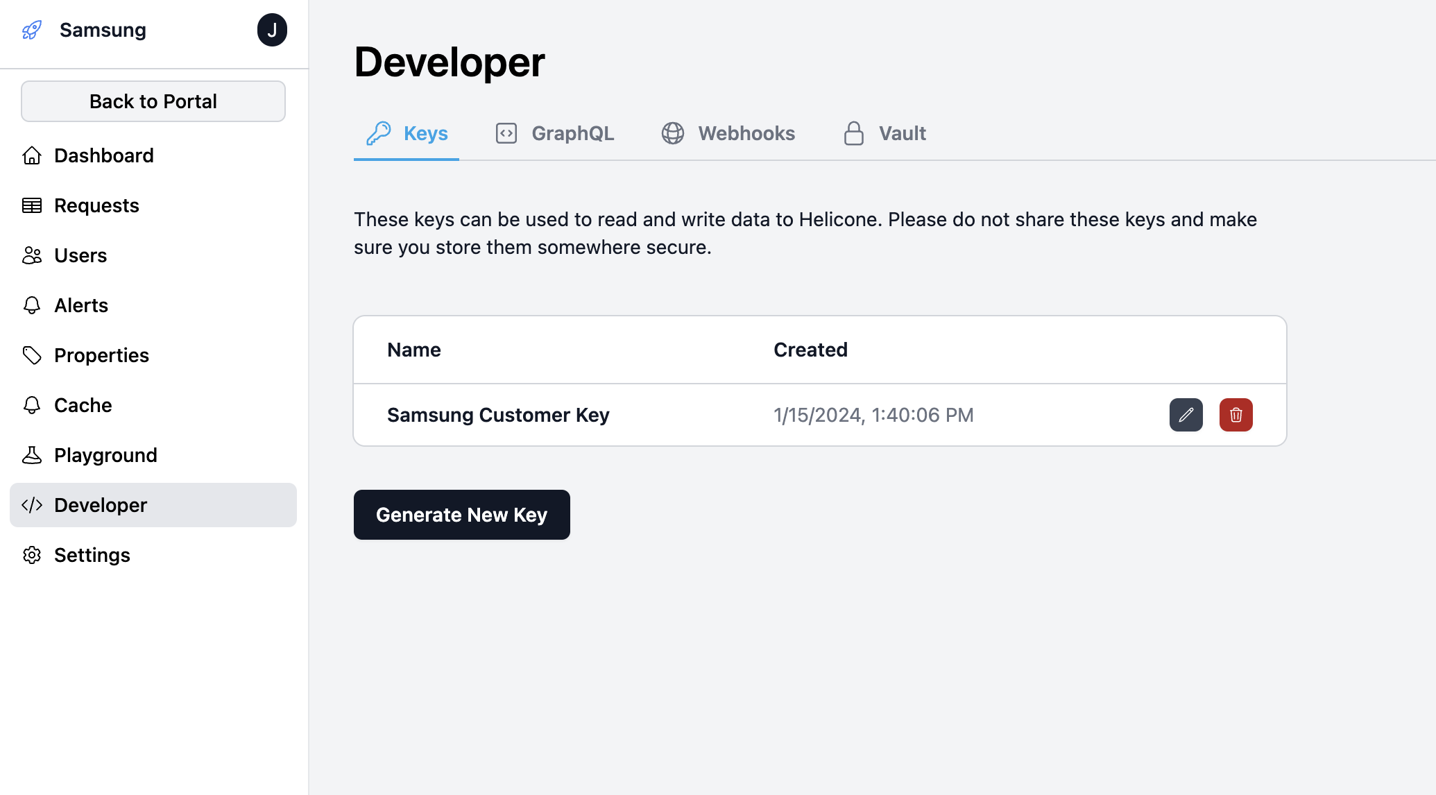1436x795 pixels.
Task: Open the Developer code icon in sidebar
Action: 32,505
